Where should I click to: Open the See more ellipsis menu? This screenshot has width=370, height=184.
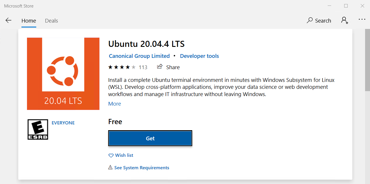362,20
